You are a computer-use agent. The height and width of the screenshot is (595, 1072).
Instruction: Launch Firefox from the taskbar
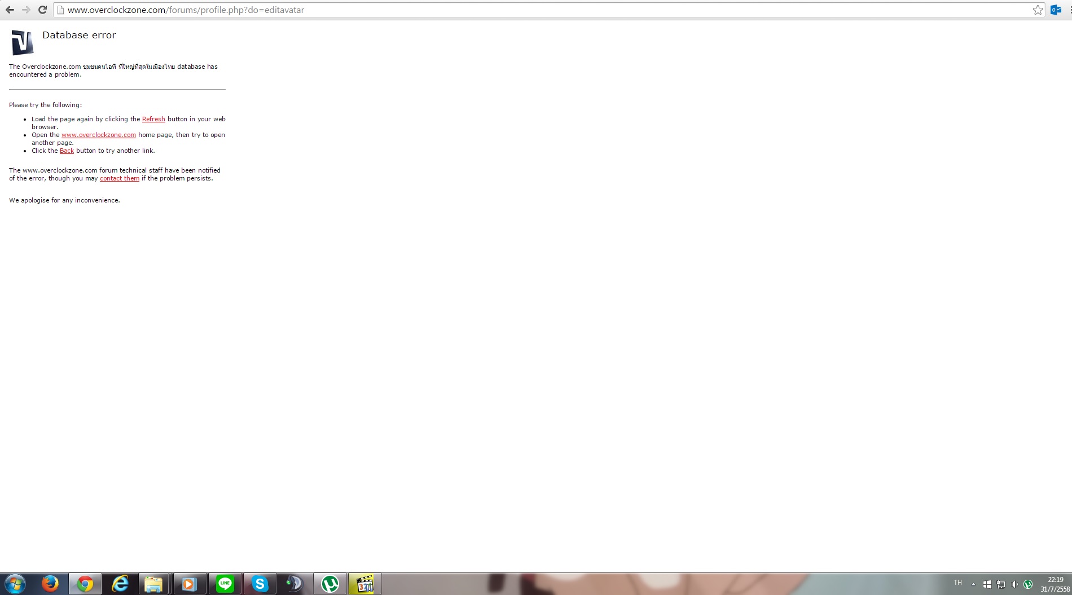(50, 584)
